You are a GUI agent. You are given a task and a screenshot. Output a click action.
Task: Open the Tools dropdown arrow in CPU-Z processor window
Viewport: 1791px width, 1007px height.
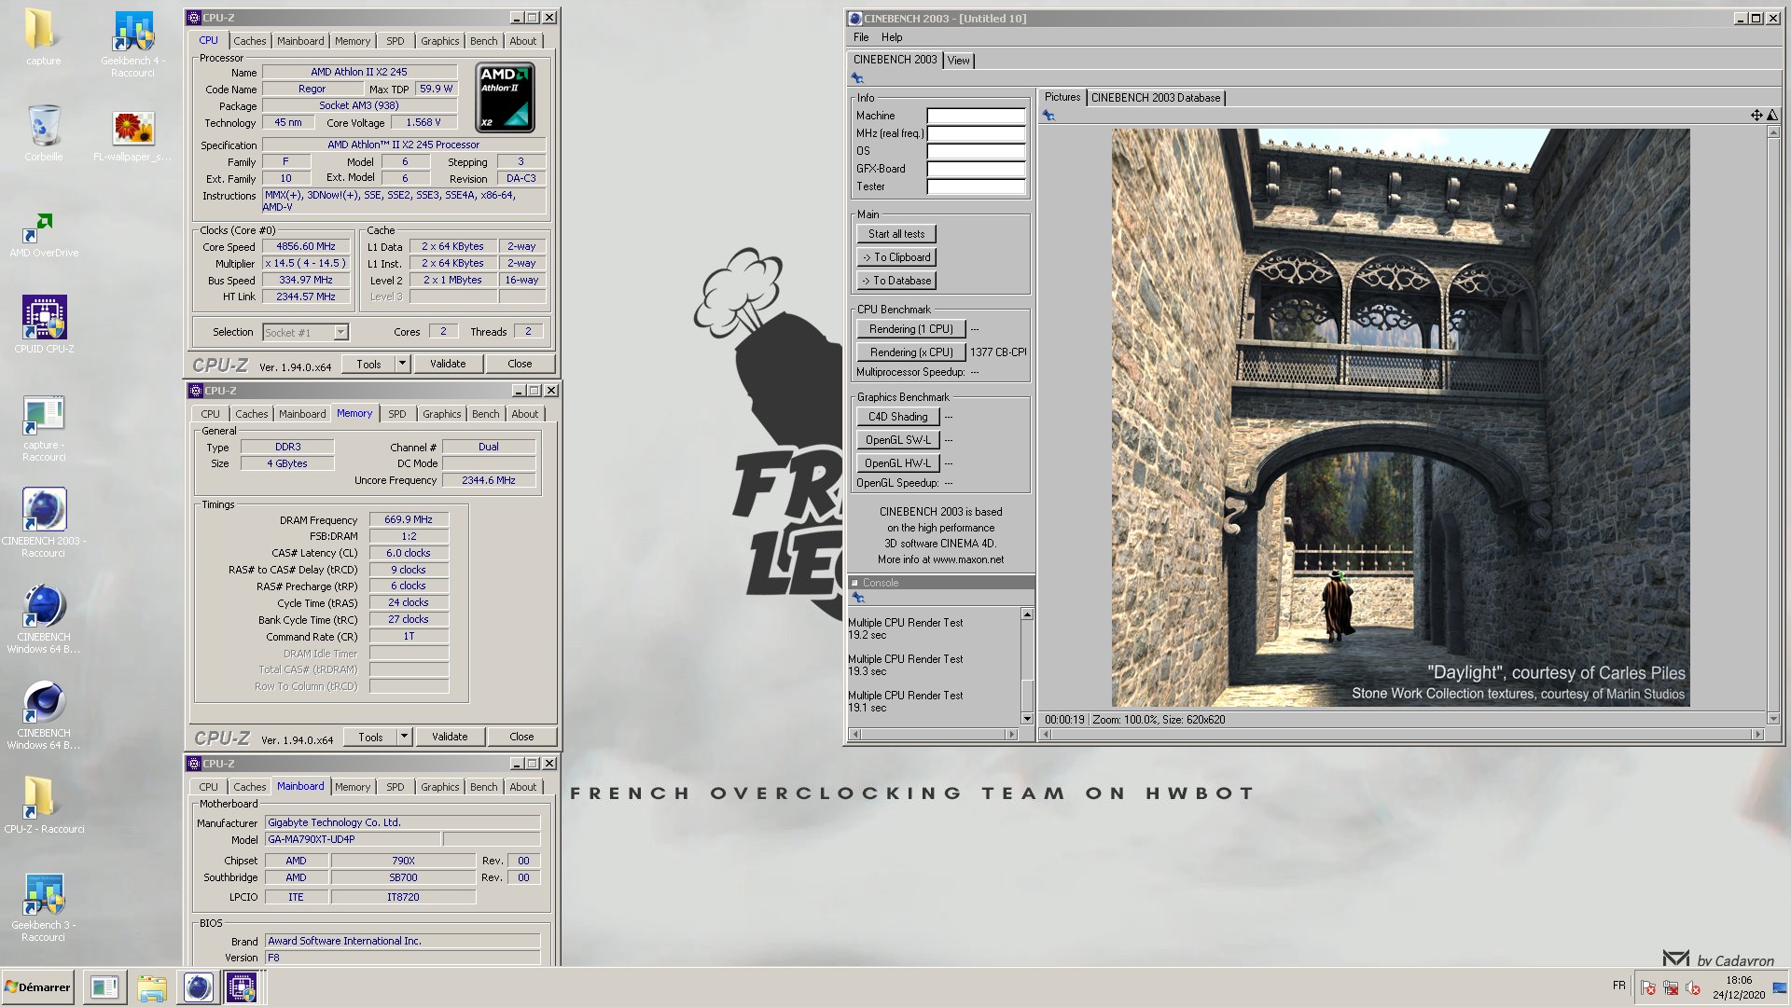click(x=402, y=364)
